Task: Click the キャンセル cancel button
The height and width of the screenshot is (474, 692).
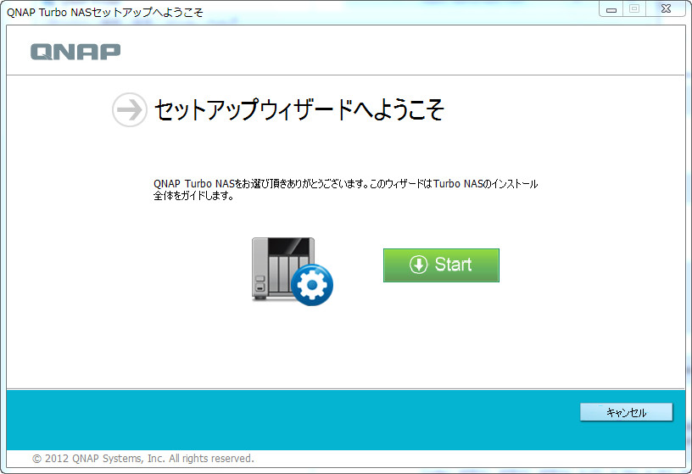Action: (x=626, y=412)
